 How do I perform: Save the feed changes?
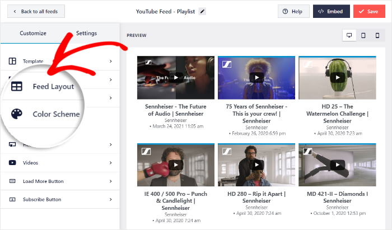pyautogui.click(x=369, y=12)
